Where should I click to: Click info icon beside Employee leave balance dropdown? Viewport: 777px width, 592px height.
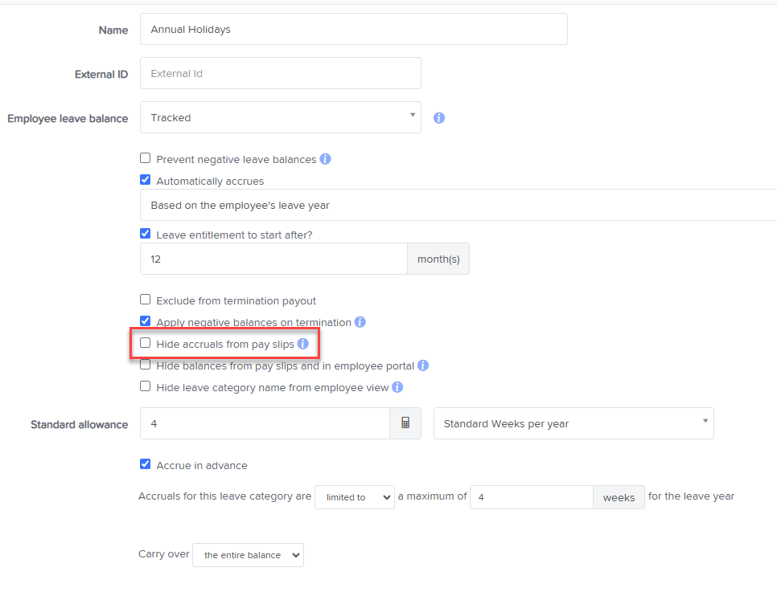[x=439, y=118]
